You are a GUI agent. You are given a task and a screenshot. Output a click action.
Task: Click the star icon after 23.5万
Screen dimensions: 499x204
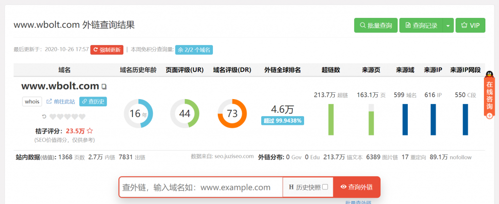(90, 130)
